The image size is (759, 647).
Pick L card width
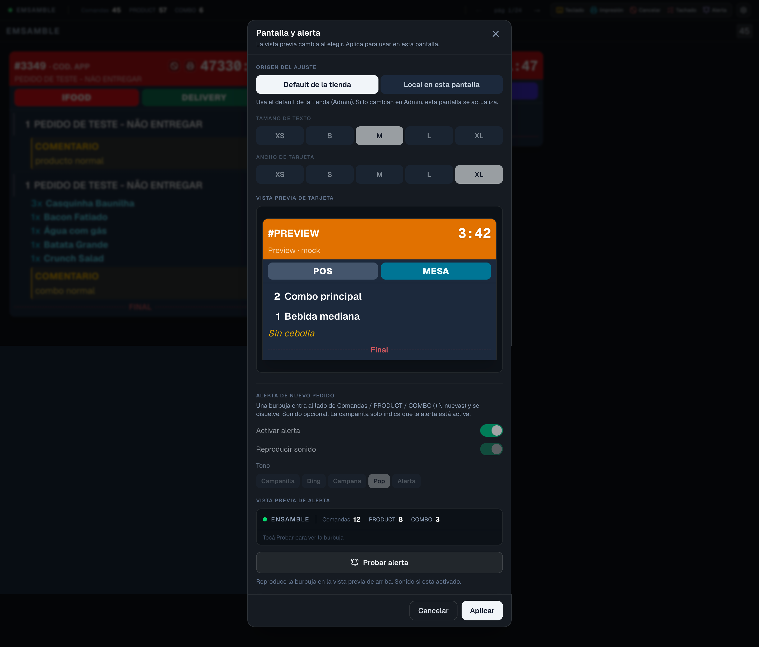click(x=429, y=174)
